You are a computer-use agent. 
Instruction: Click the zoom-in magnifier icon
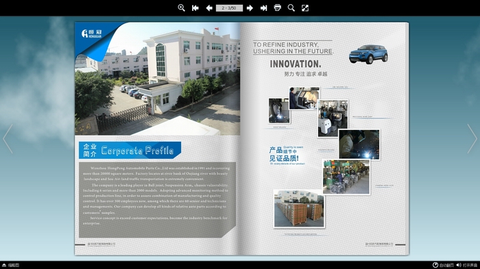[181, 8]
